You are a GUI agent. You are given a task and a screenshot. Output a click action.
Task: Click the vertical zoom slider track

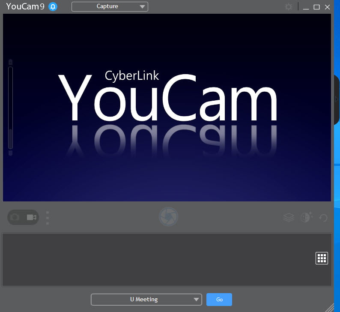click(10, 108)
